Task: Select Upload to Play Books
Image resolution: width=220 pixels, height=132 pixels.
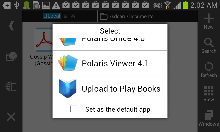Action: point(110,89)
